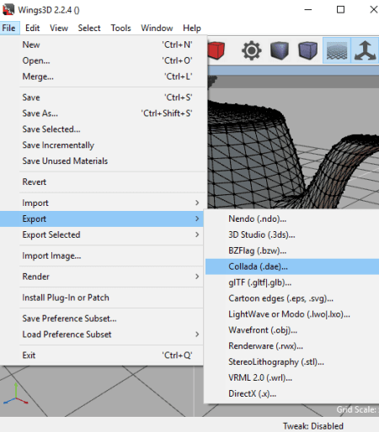Choose Exit from the File menu
This screenshot has width=379, height=432.
(102, 356)
